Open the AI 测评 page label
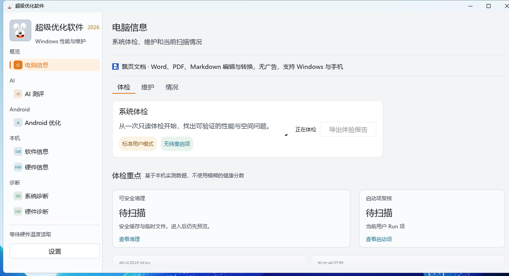Image resolution: width=509 pixels, height=276 pixels. pos(34,94)
